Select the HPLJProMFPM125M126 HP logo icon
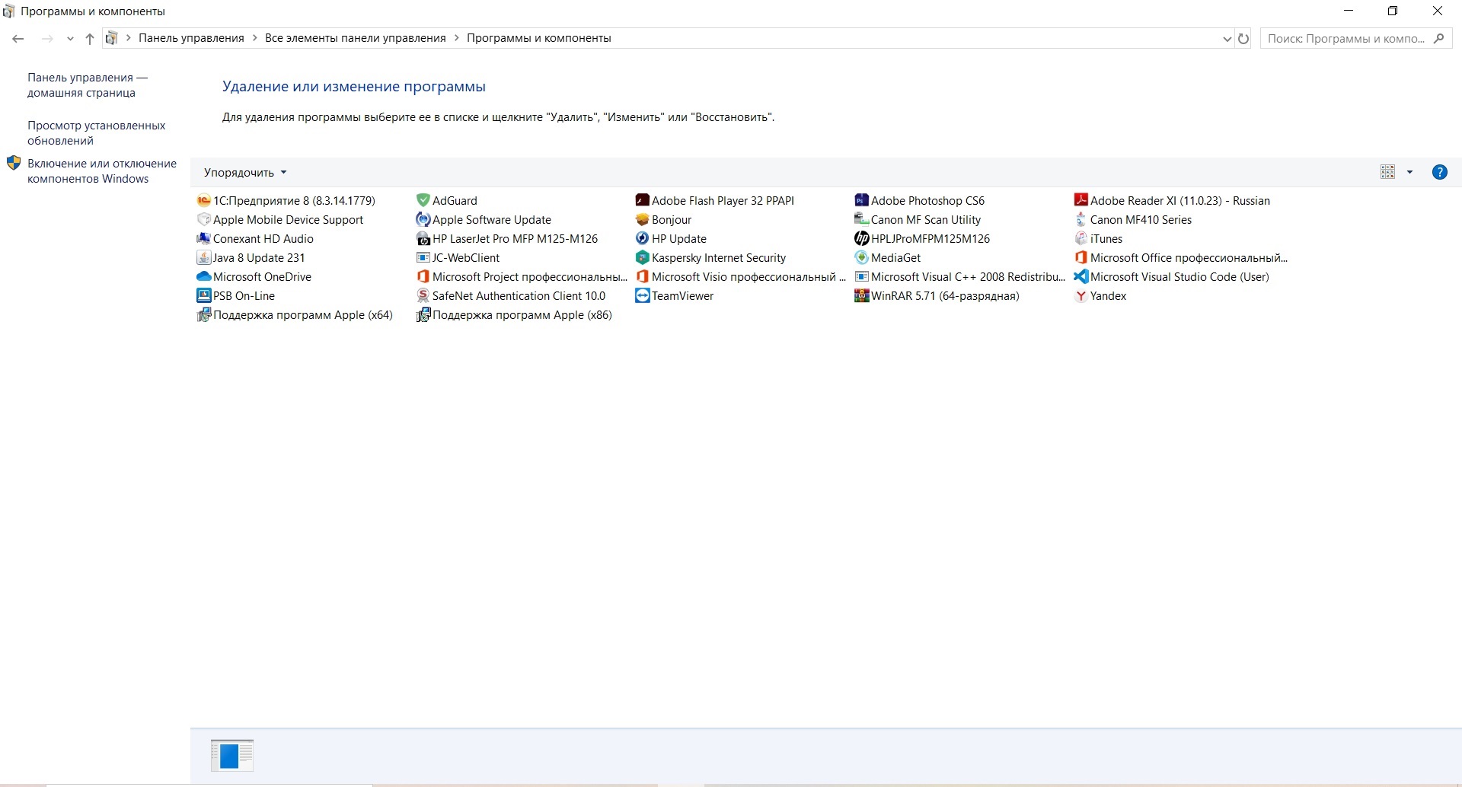1462x787 pixels. [x=861, y=239]
